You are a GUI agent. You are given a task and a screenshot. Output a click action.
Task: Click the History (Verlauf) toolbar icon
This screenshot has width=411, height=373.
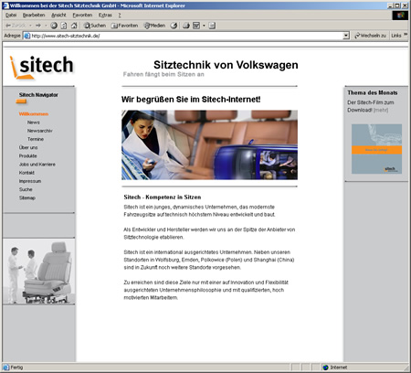pyautogui.click(x=174, y=26)
